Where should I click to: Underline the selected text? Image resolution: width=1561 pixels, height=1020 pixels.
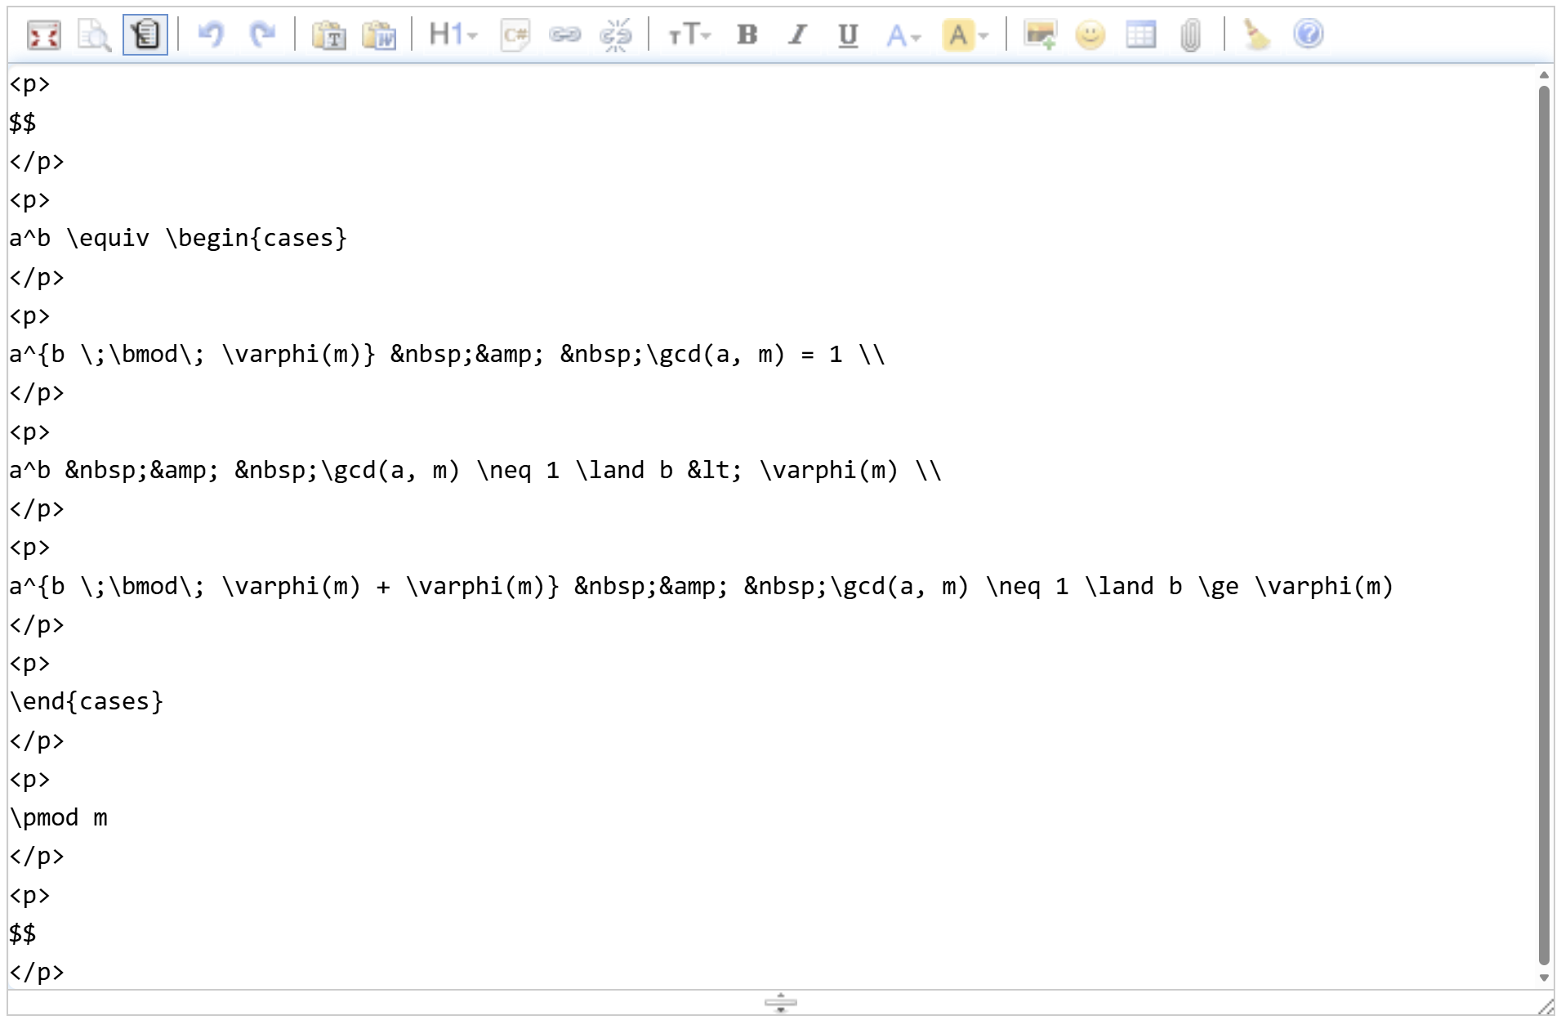(x=848, y=35)
